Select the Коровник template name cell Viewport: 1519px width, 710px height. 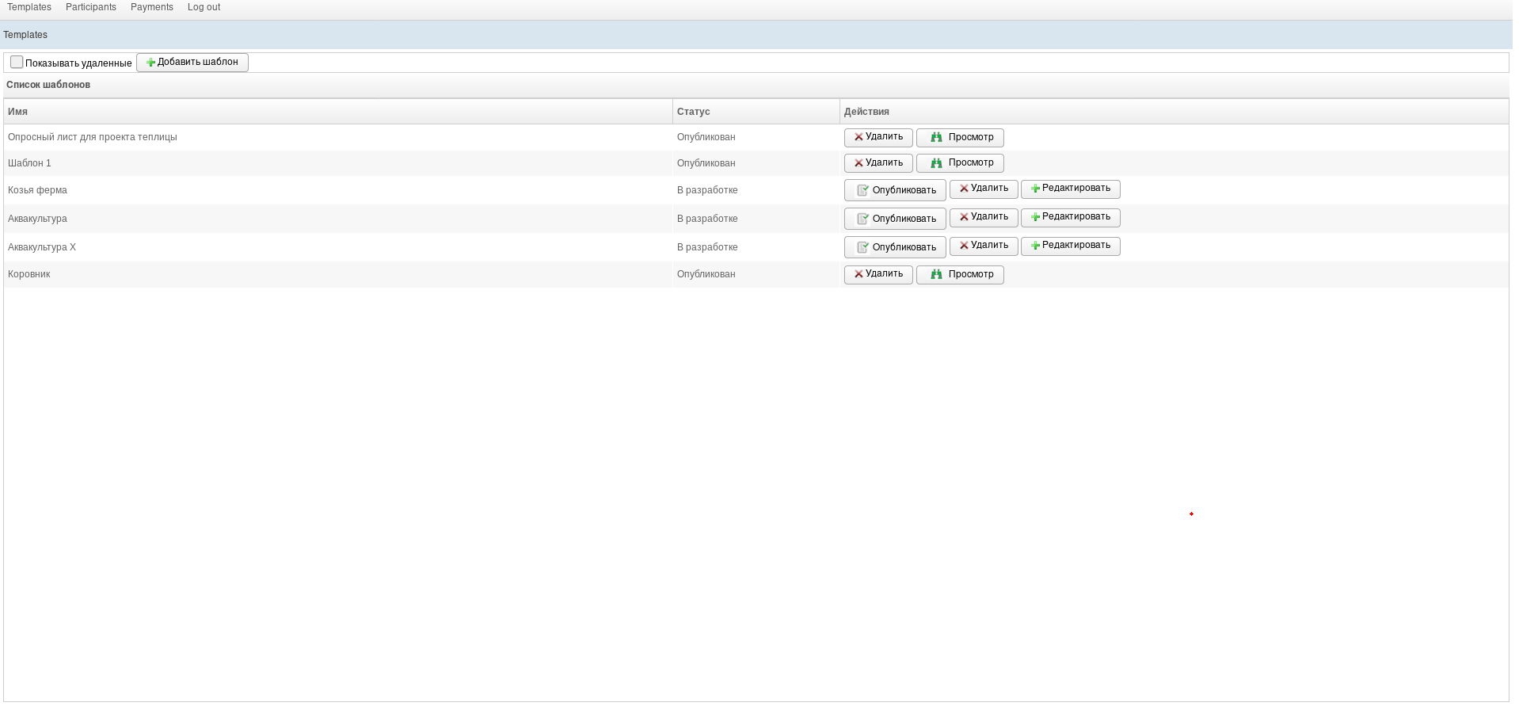point(29,274)
